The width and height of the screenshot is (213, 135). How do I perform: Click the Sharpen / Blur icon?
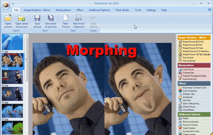pyautogui.click(x=180, y=94)
